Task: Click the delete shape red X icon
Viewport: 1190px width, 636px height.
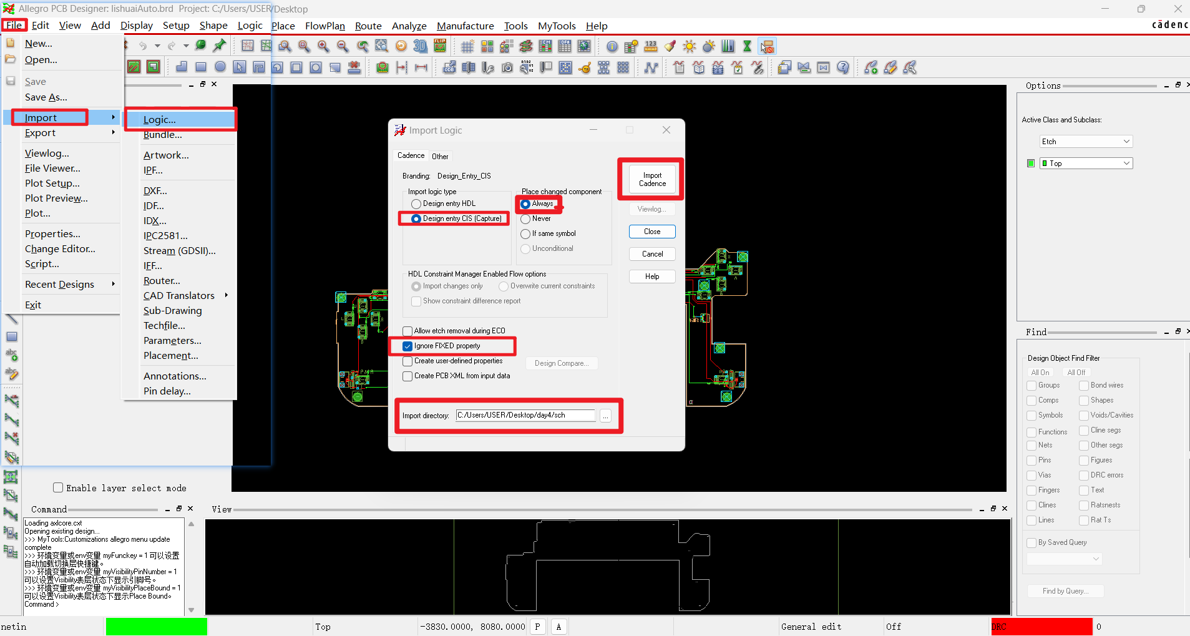Action: pyautogui.click(x=354, y=67)
